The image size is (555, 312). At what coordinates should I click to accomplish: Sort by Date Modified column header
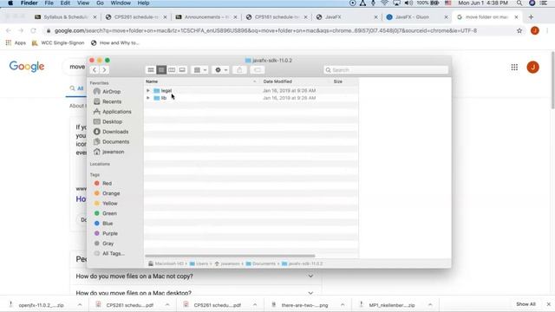(x=277, y=81)
